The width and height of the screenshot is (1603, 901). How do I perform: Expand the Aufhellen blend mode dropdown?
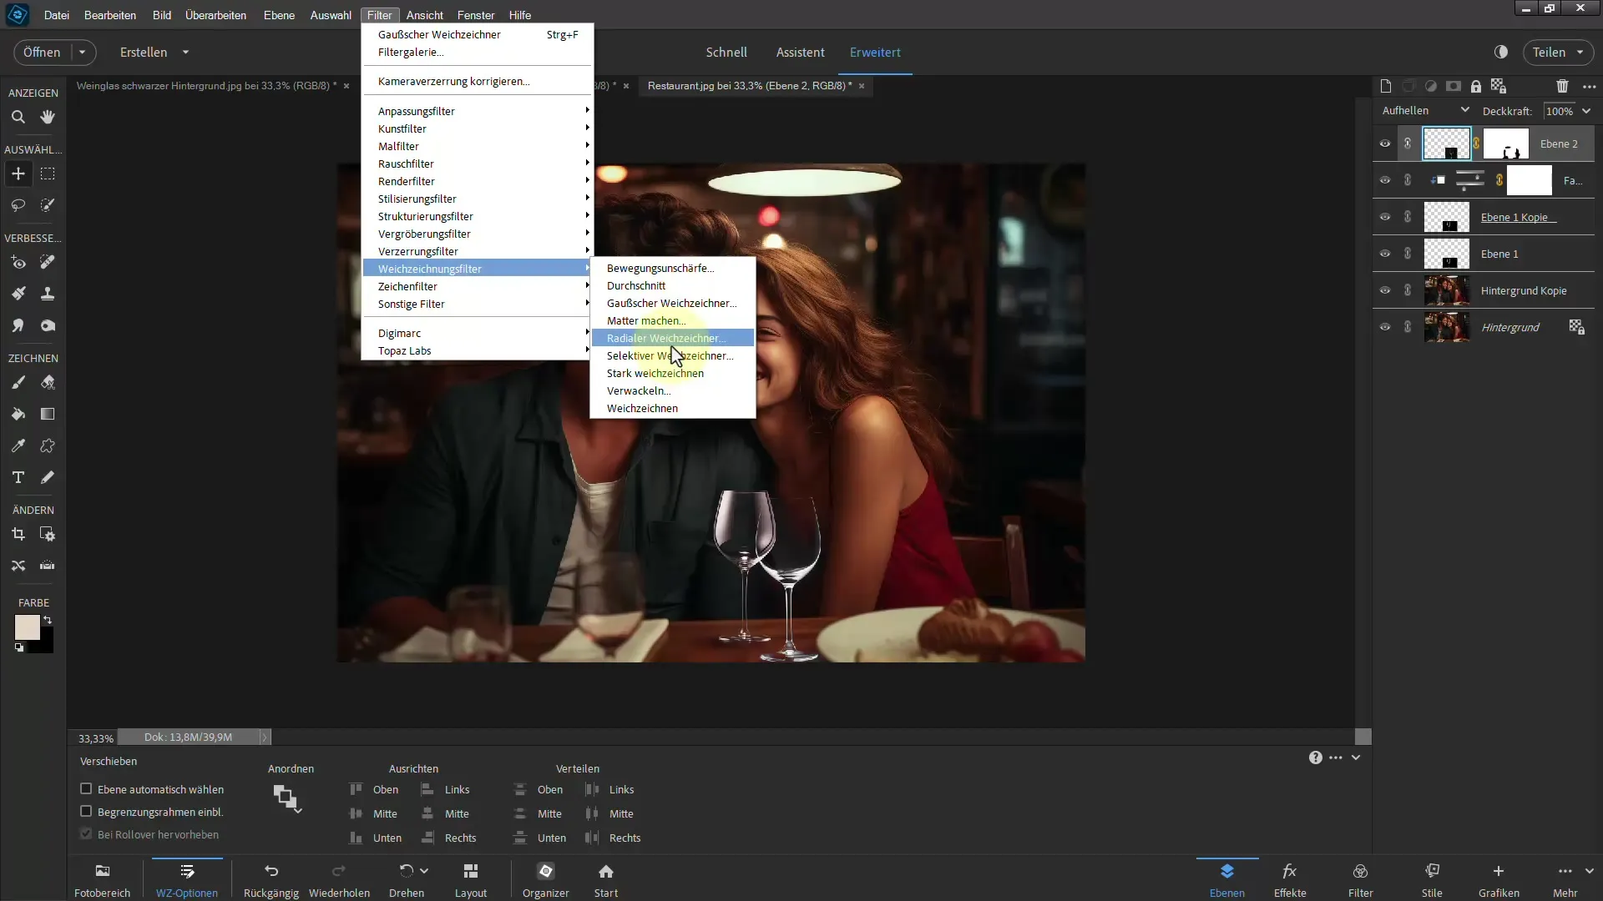click(x=1471, y=110)
